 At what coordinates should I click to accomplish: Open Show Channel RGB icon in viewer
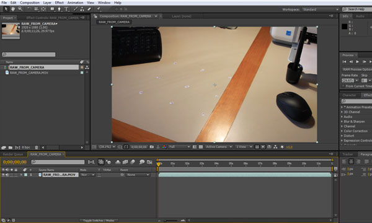164,147
